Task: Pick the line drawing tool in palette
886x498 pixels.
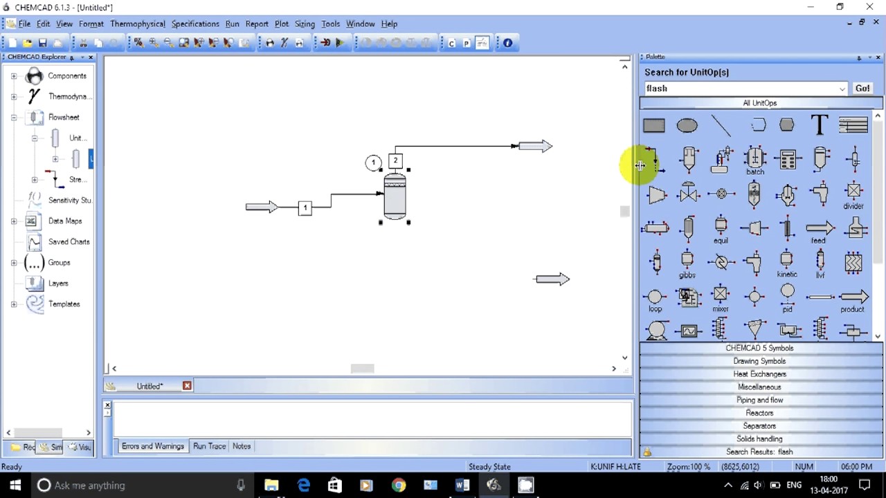Action: tap(721, 125)
